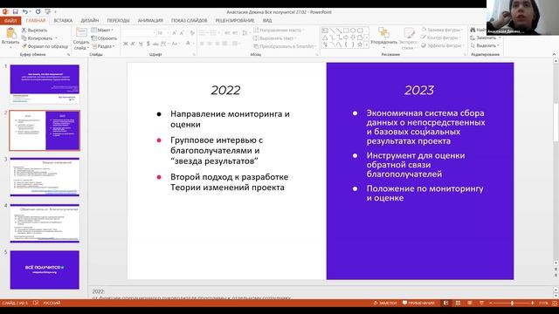
Task: Toggle strikethrough (abc) formatting
Action: [x=155, y=44]
